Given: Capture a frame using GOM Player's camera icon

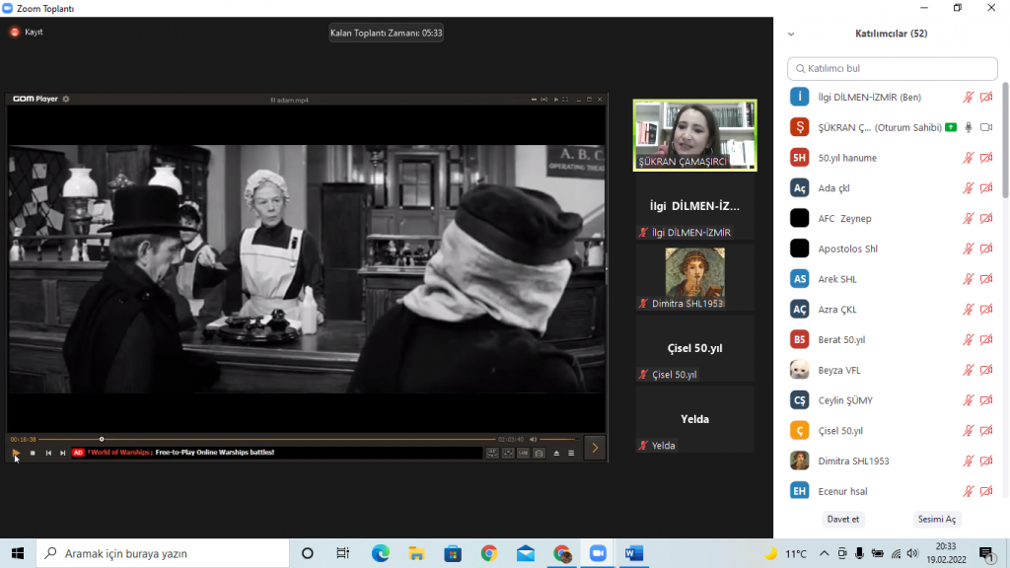Looking at the screenshot, I should 538,451.
